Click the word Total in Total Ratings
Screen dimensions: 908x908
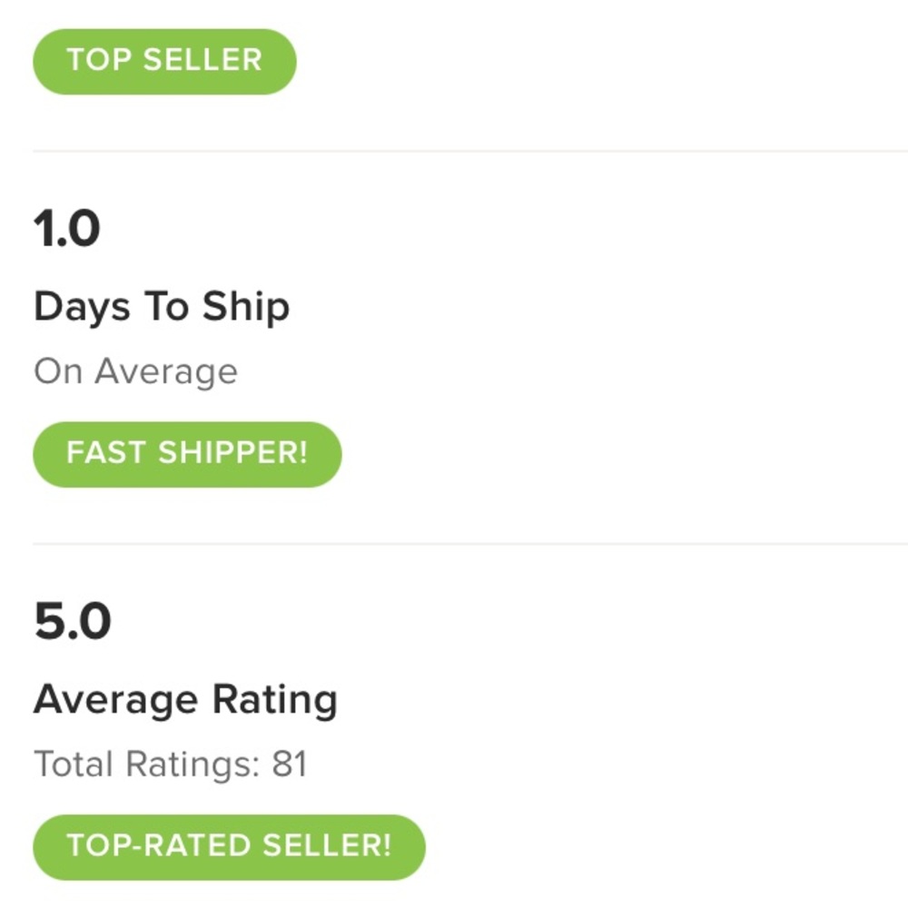click(74, 765)
